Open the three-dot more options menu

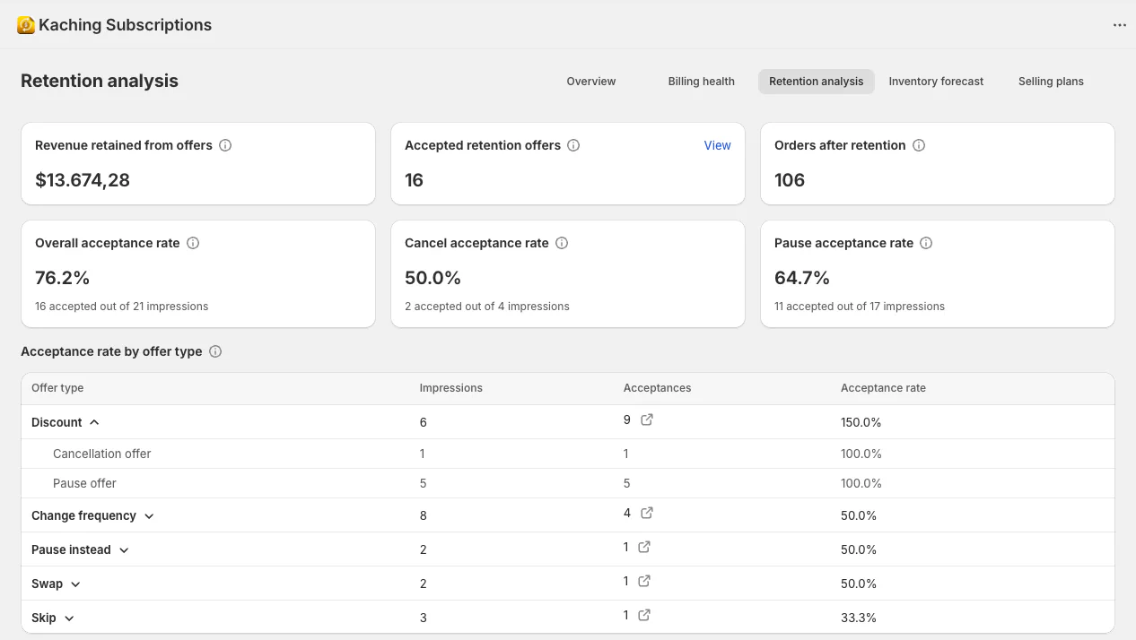(x=1119, y=25)
